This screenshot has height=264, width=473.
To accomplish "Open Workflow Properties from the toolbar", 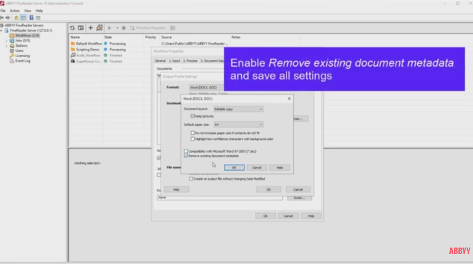I will 148,28.
